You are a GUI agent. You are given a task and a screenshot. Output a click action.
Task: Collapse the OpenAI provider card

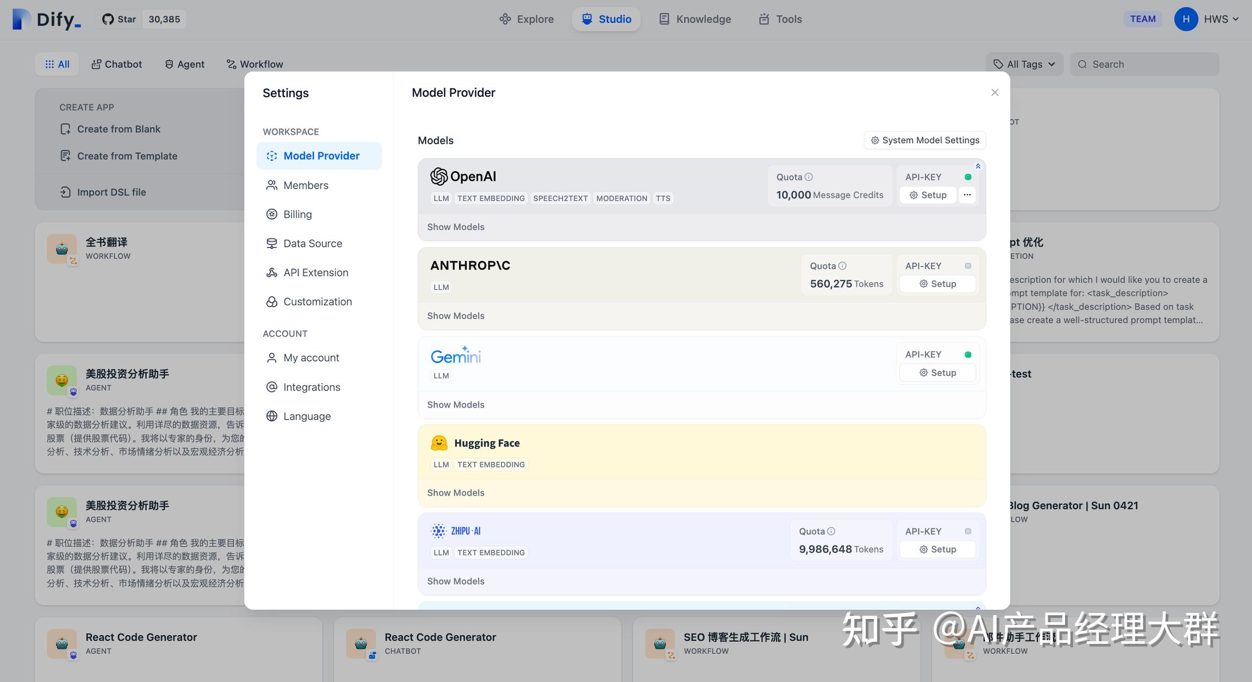(978, 166)
